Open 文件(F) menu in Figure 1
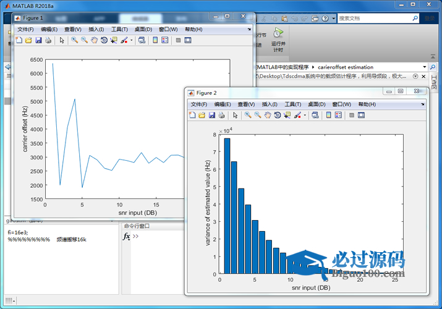 point(25,29)
